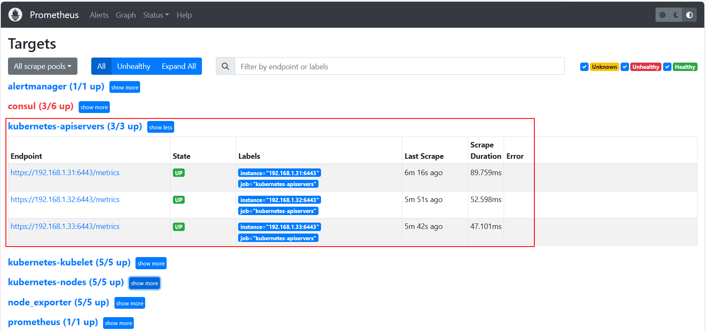Open the 192.168.1.32:6443 metrics endpoint
This screenshot has height=331, width=706.
tap(65, 200)
